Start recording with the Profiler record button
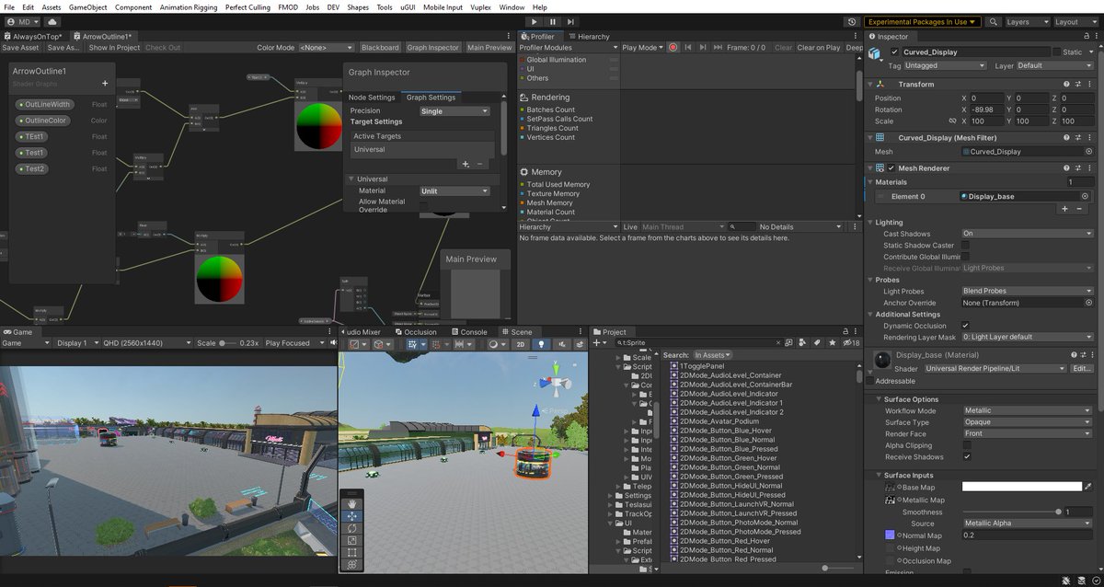1104x587 pixels. click(673, 47)
